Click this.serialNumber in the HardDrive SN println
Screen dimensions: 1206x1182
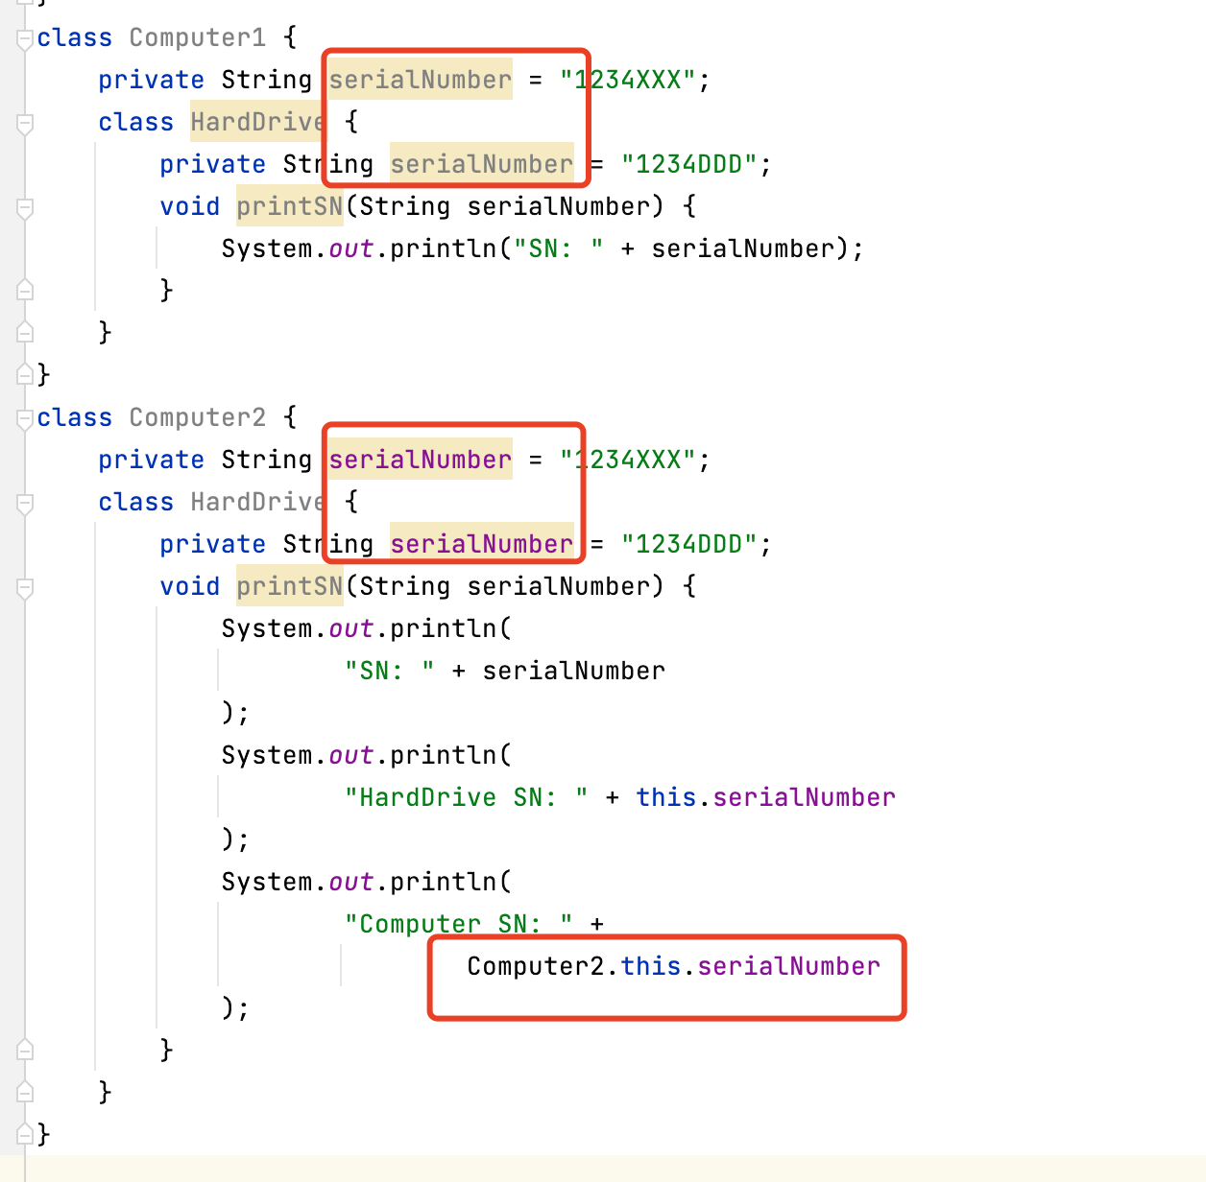(x=765, y=797)
